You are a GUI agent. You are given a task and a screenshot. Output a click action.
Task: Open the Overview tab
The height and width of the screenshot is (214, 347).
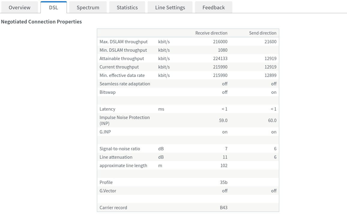(19, 8)
